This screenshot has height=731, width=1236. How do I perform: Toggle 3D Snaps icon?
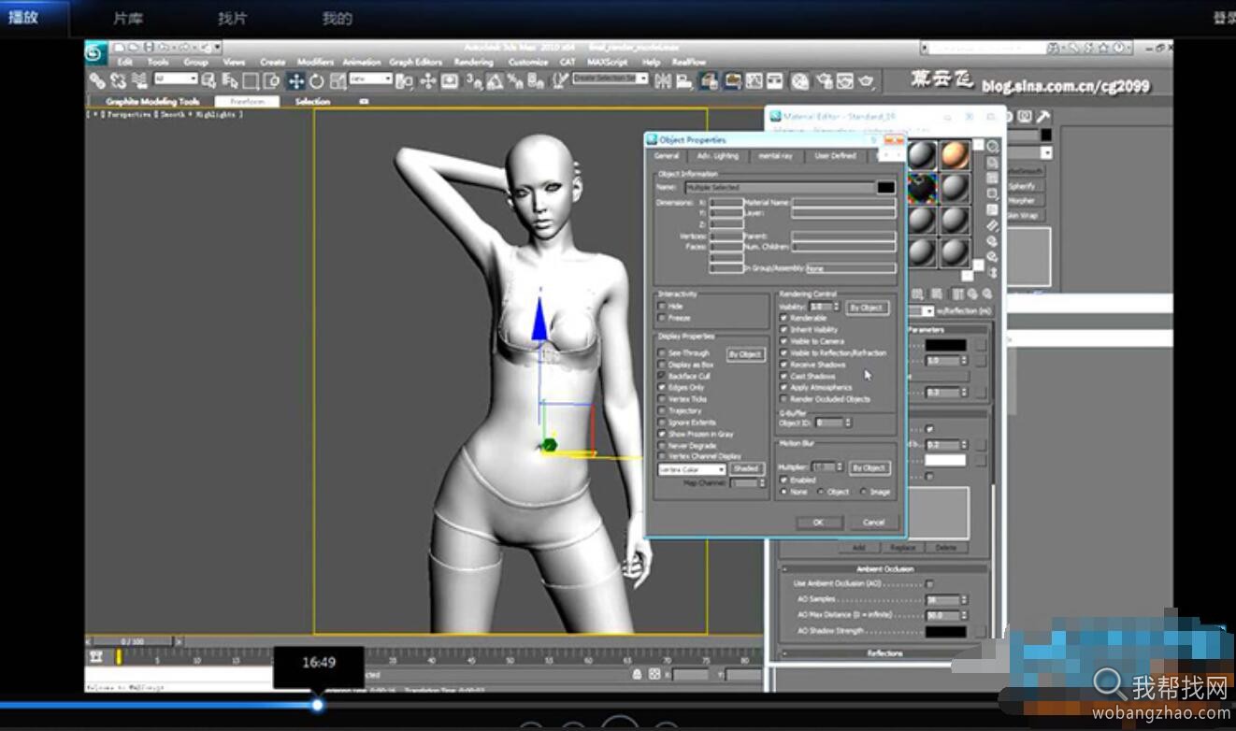[475, 81]
